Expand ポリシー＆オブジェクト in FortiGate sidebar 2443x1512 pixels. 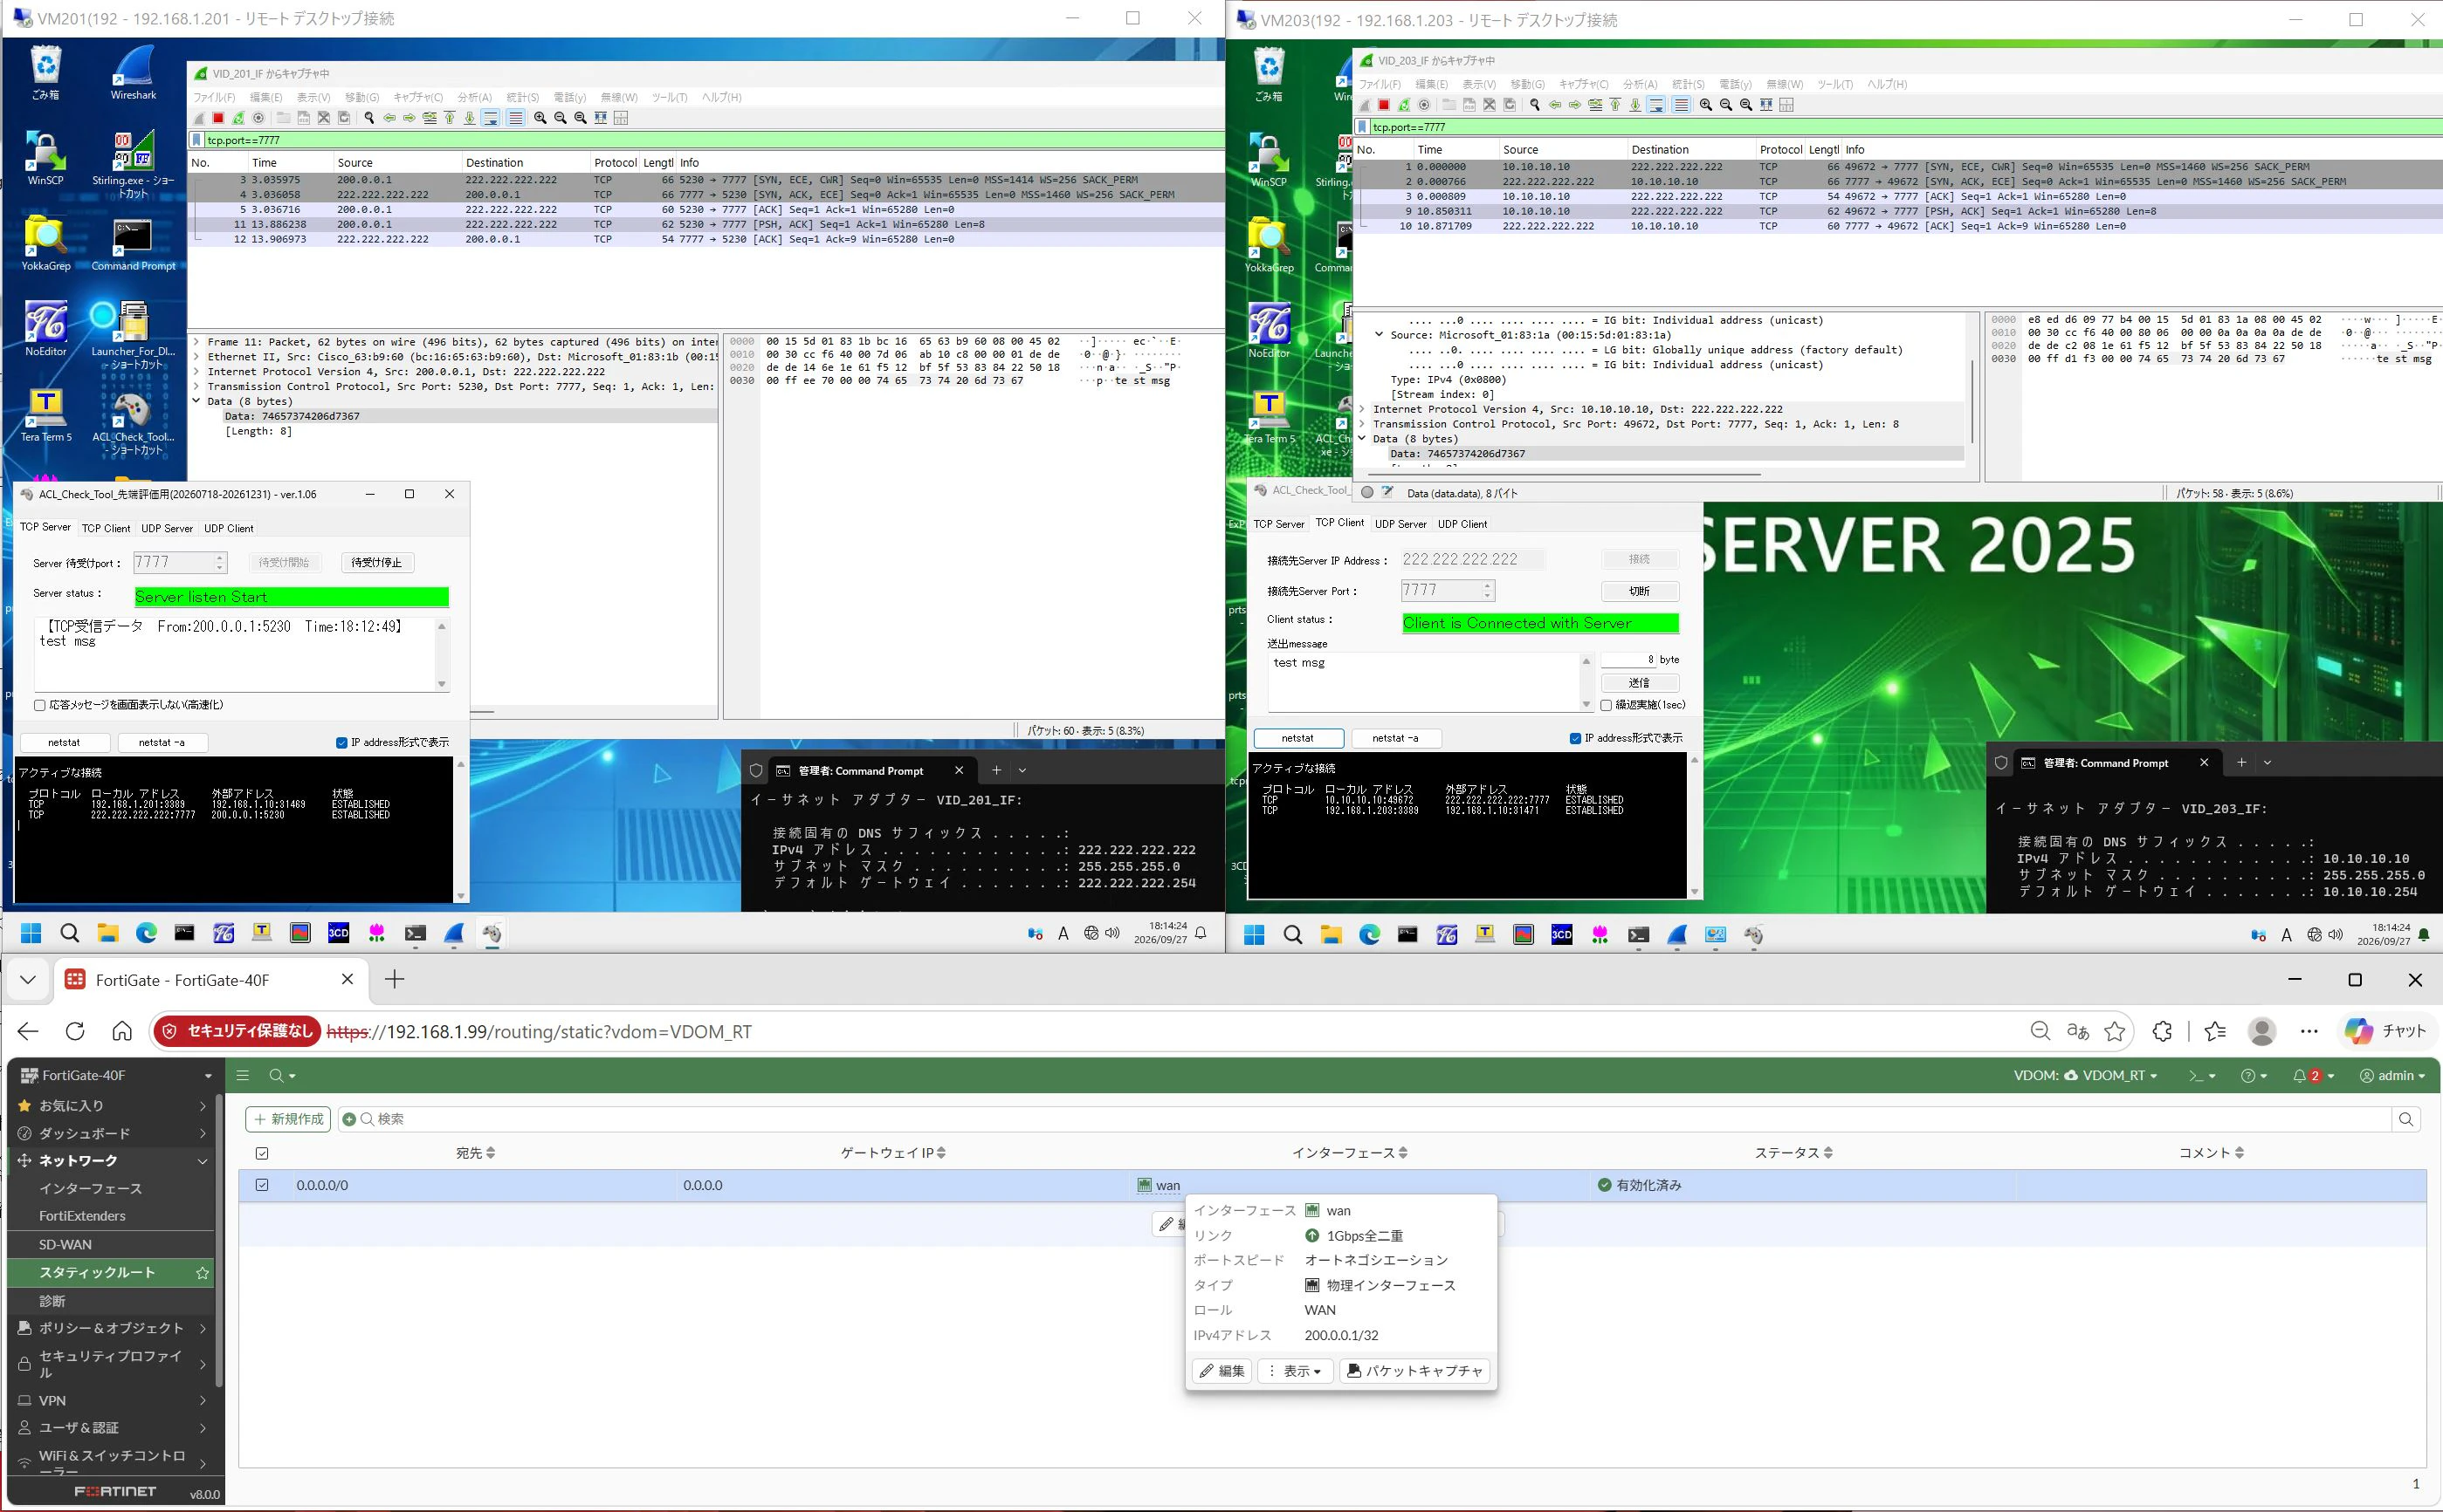tap(110, 1328)
